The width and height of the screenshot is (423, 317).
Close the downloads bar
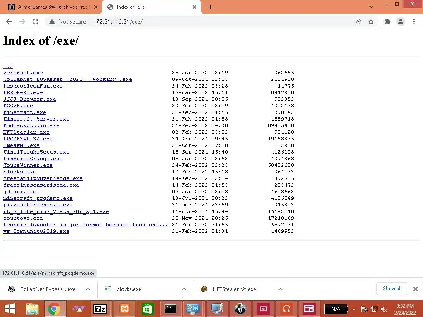point(416,289)
